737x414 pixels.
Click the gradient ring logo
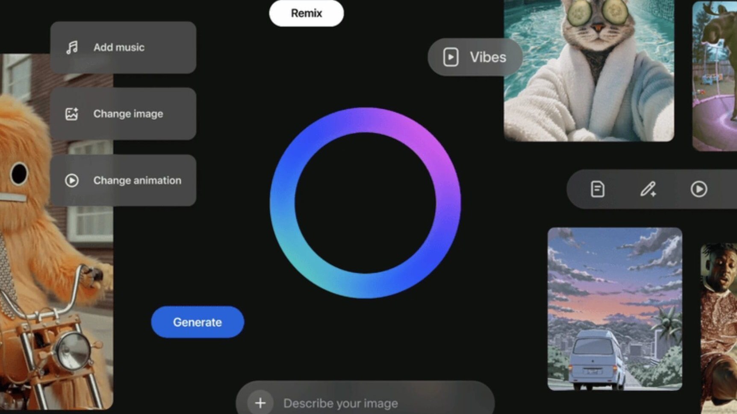[365, 203]
